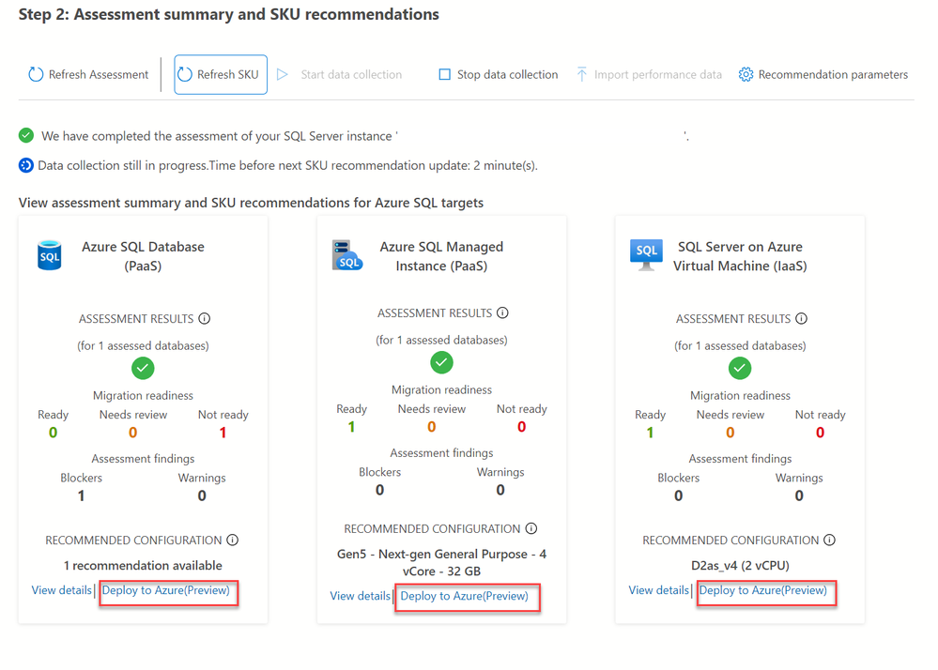Click green readiness checkmark in Azure SQL Database card
This screenshot has width=938, height=670.
click(x=143, y=368)
